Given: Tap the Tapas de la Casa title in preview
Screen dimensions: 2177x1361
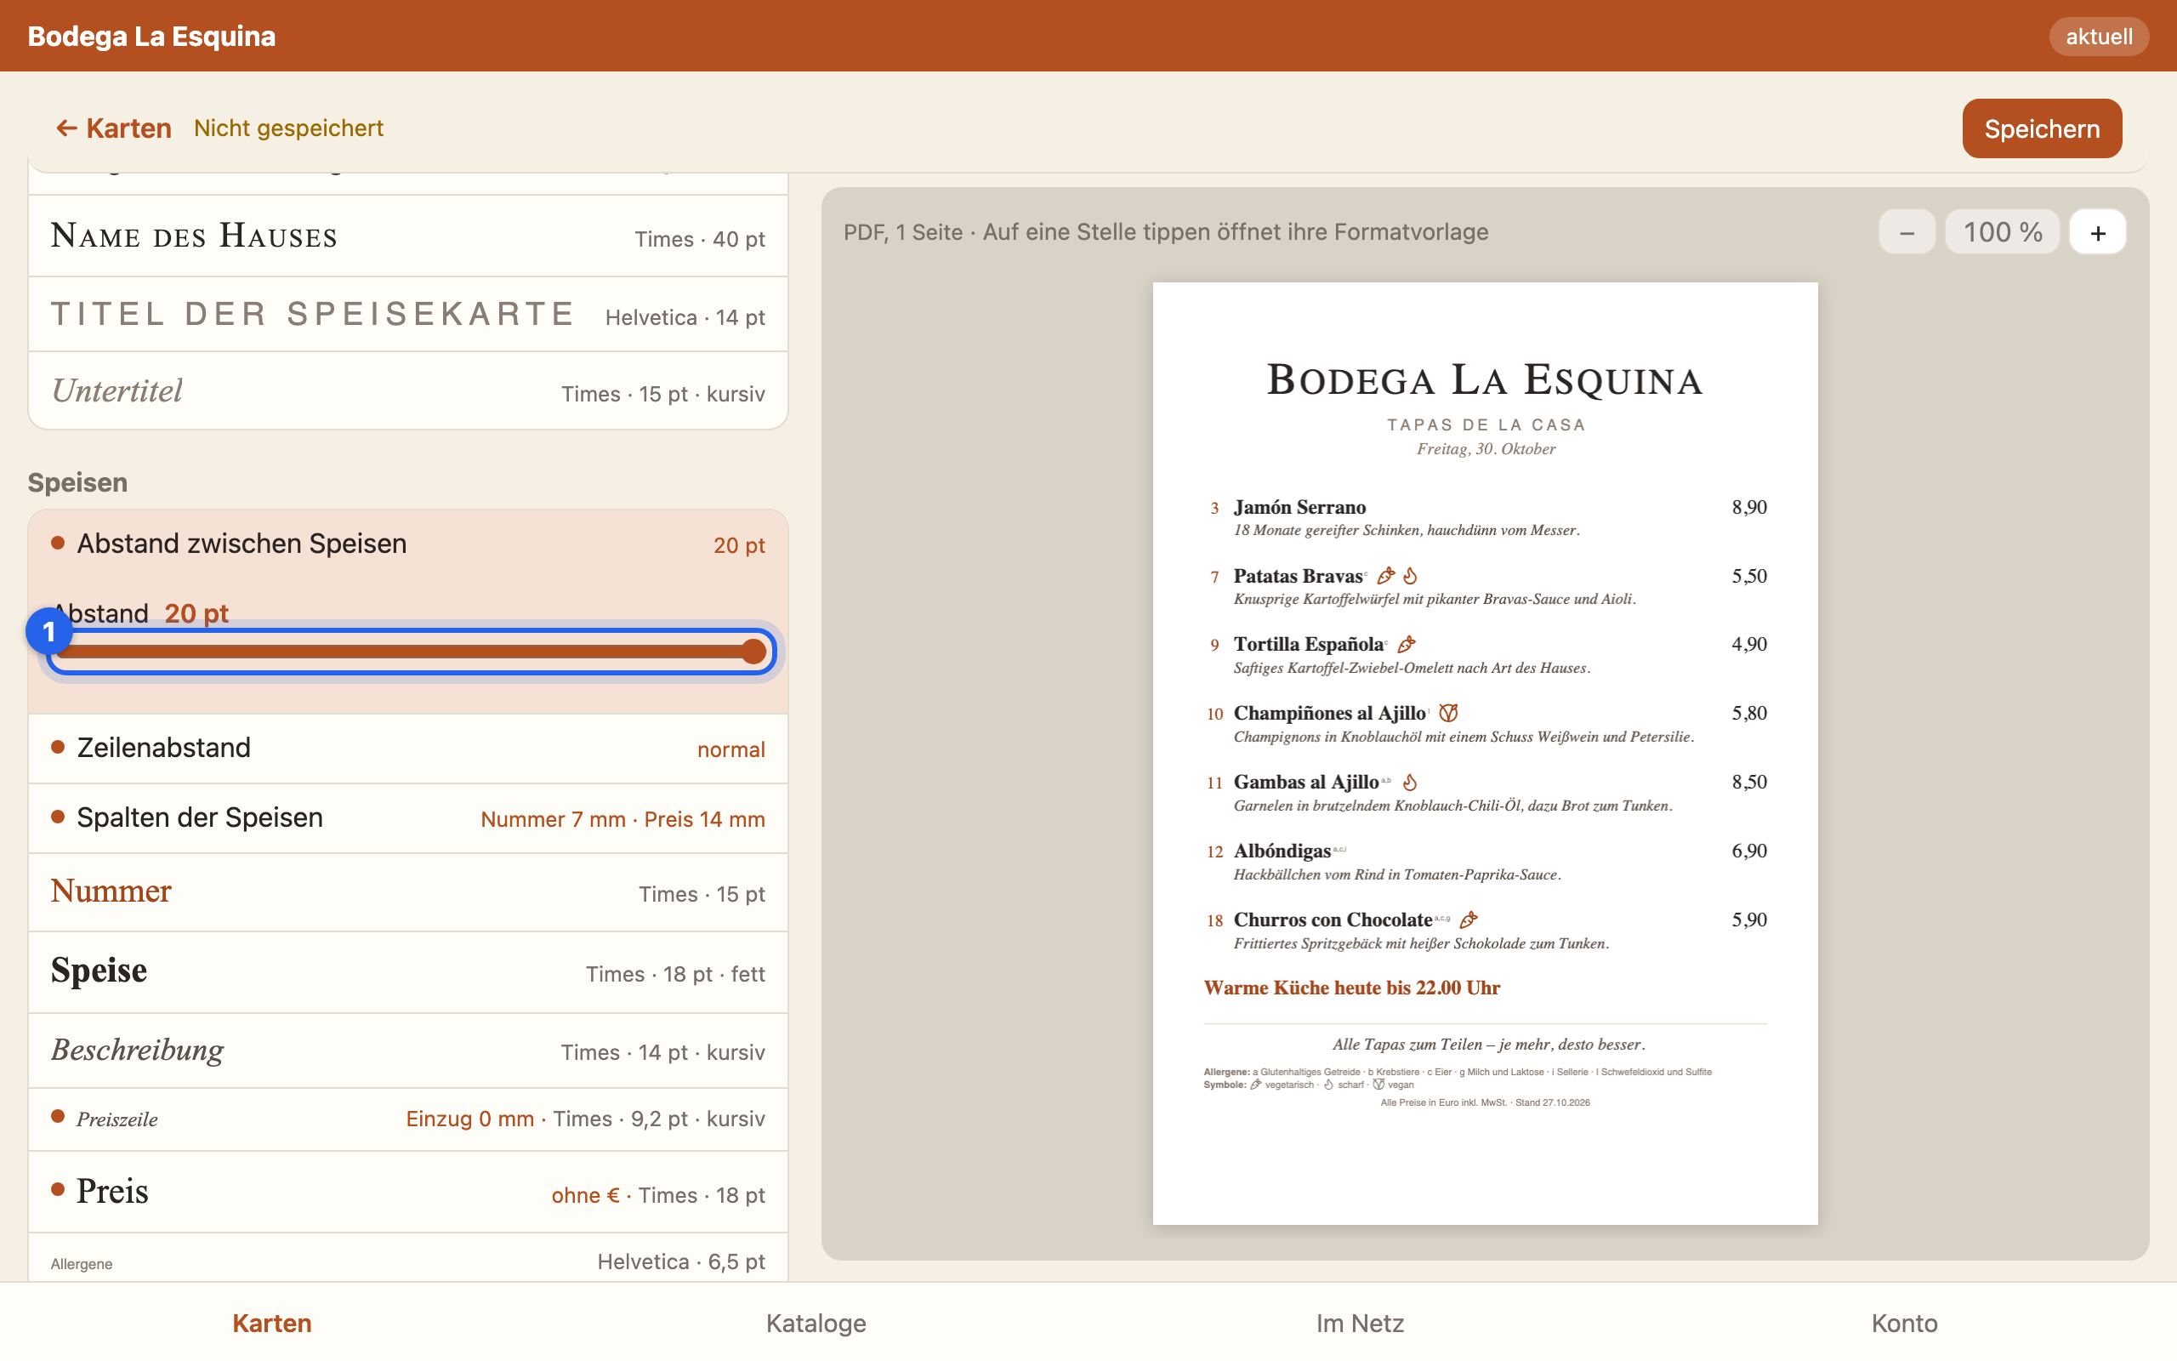Looking at the screenshot, I should 1486,424.
